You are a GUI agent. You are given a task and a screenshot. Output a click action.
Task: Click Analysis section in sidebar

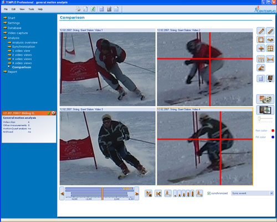pyautogui.click(x=13, y=38)
